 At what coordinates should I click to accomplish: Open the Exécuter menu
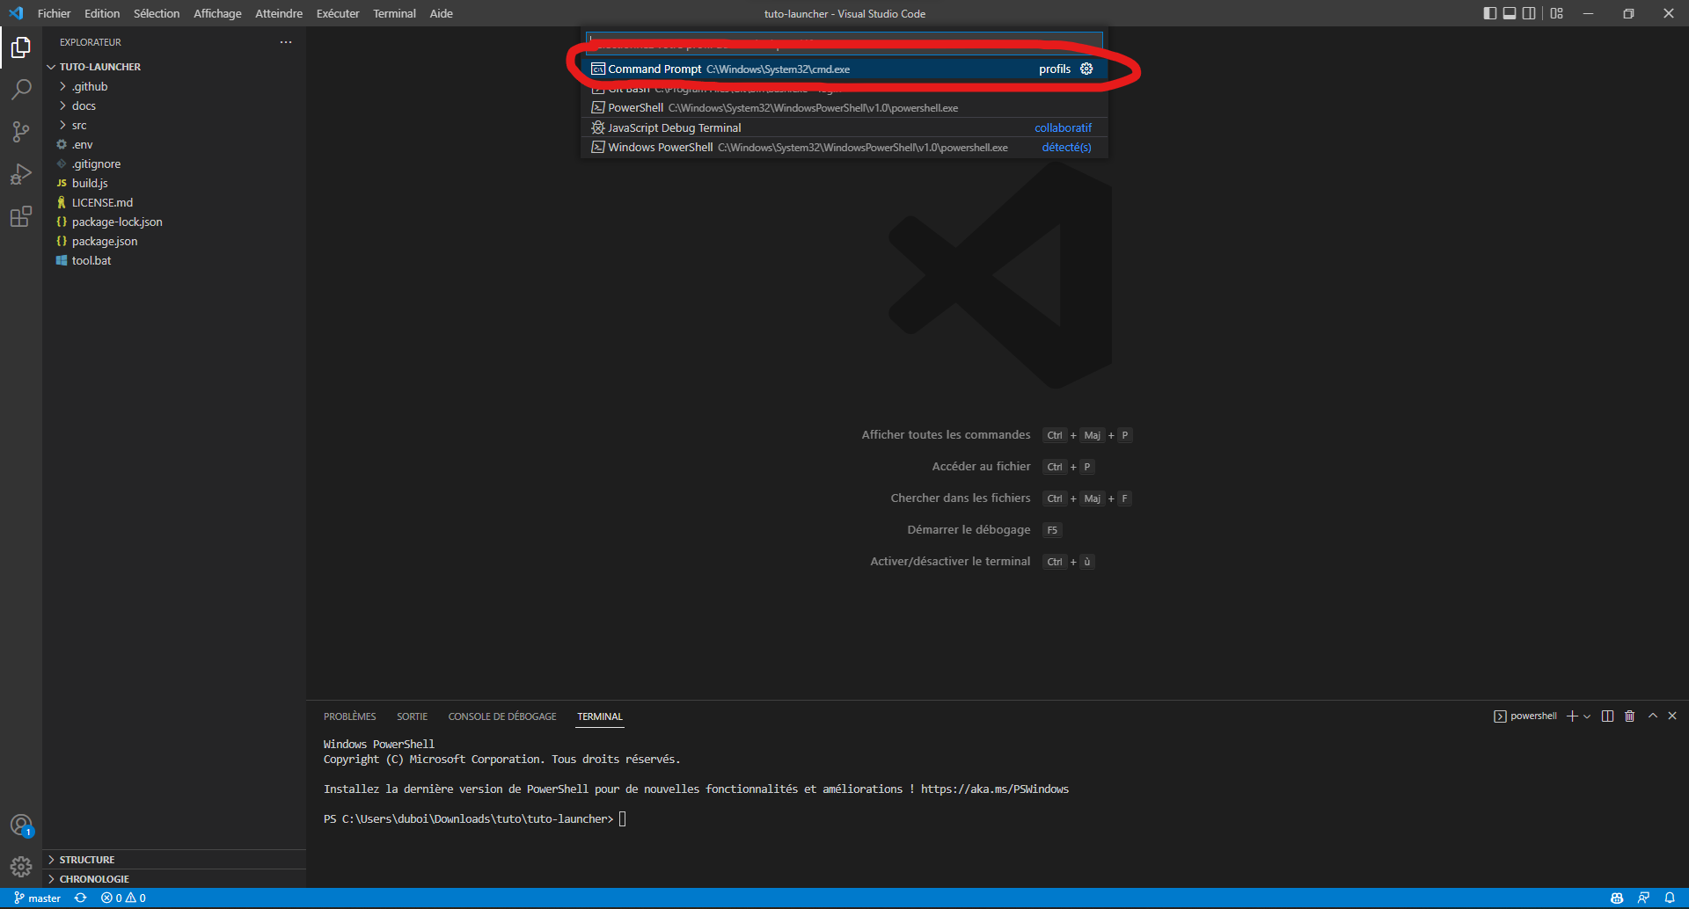(338, 13)
